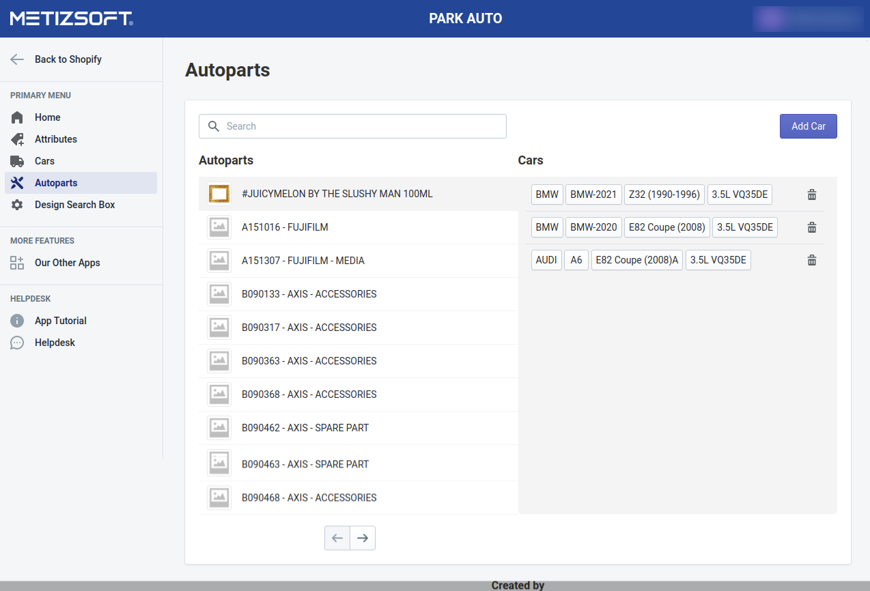
Task: Click the Our Other Apps grid icon
Action: pyautogui.click(x=17, y=263)
